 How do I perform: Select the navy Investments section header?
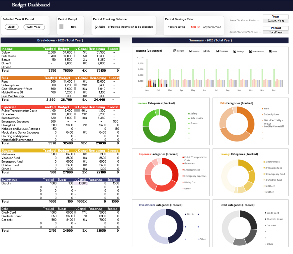coord(60,180)
